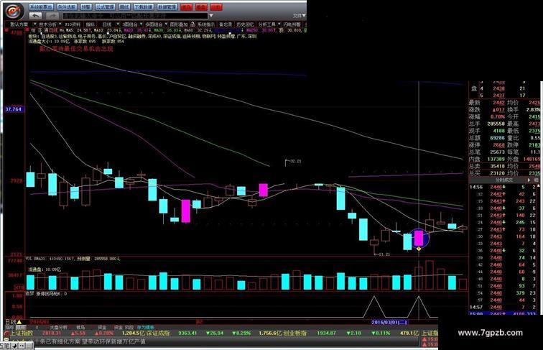Toggle 系统指示 system indicators
This screenshot has height=350, width=543.
[x=206, y=24]
